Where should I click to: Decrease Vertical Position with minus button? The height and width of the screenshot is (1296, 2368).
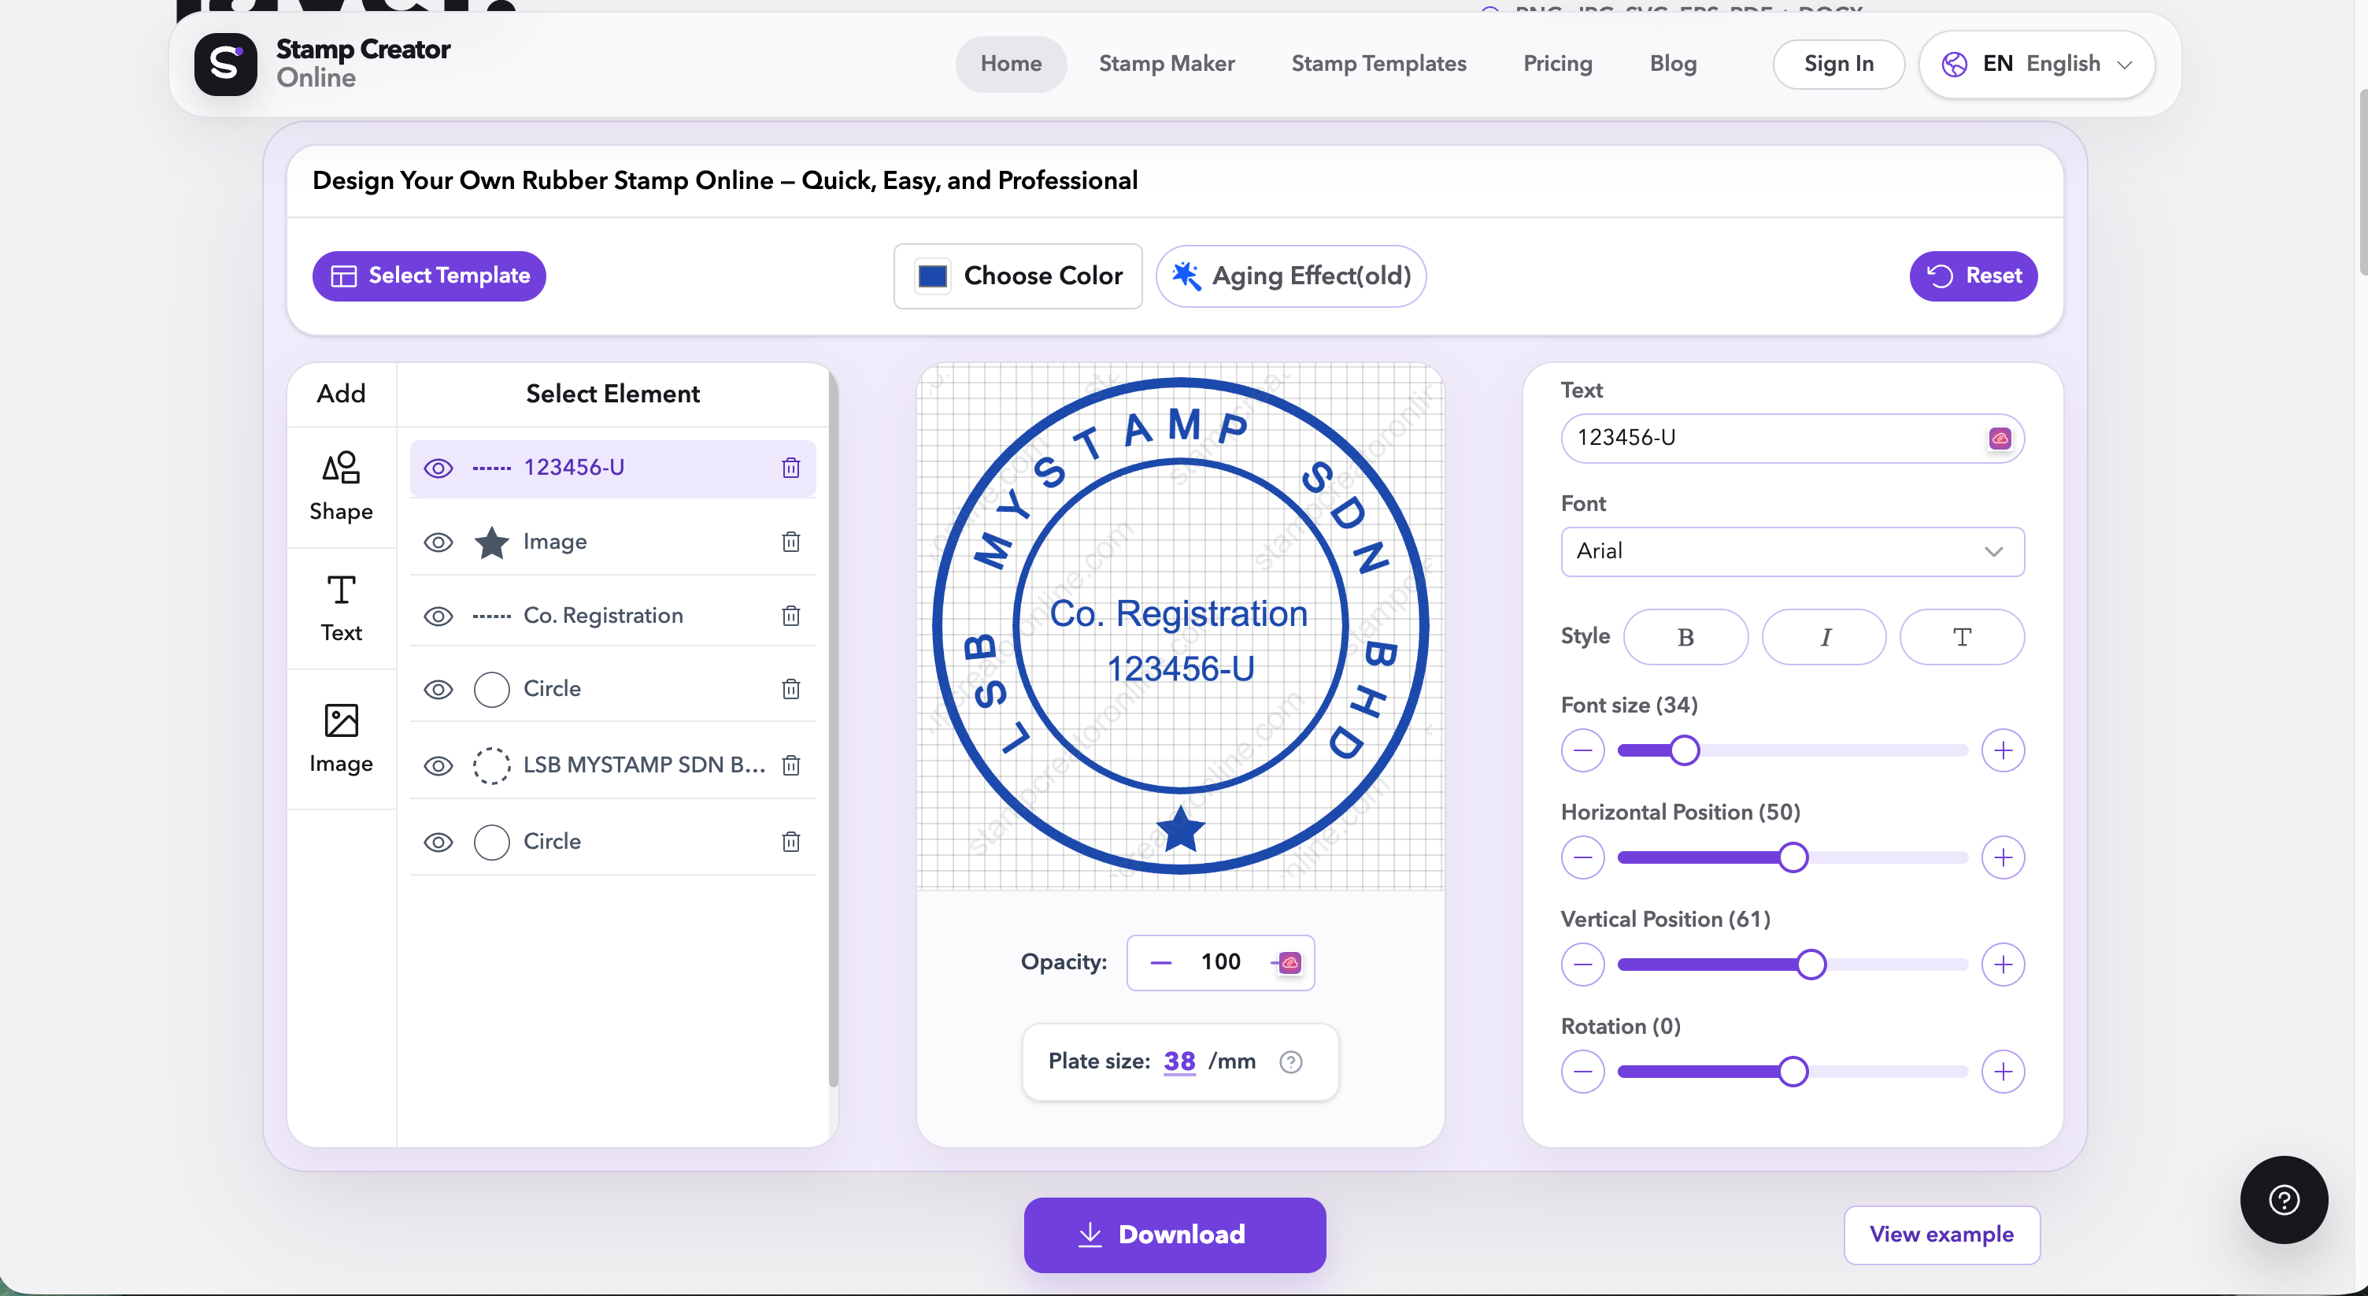tap(1582, 965)
